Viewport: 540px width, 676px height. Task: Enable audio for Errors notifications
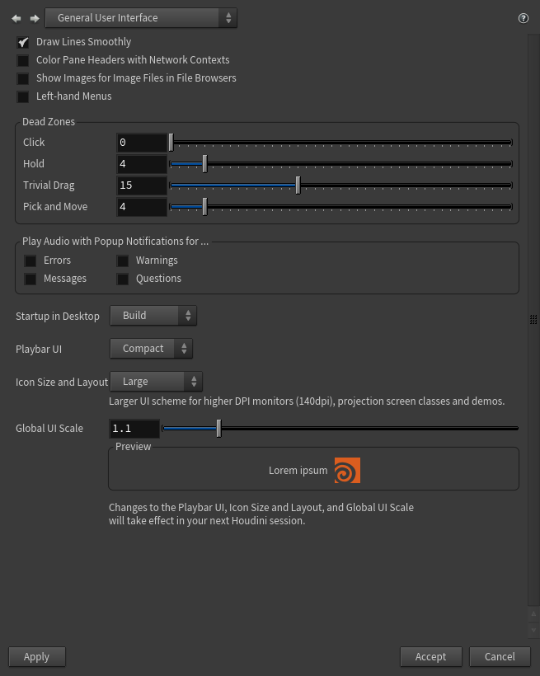tap(31, 261)
